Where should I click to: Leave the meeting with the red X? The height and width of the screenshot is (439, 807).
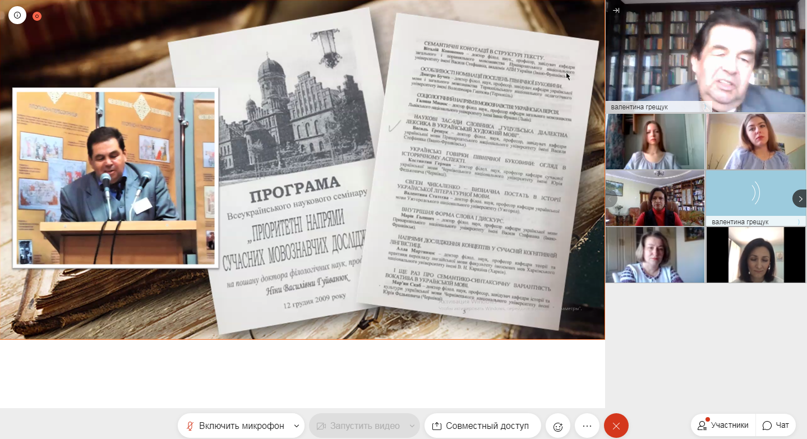616,426
